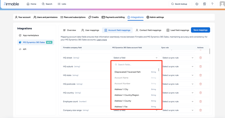
Task: Open the Home page
Action: tap(31, 4)
